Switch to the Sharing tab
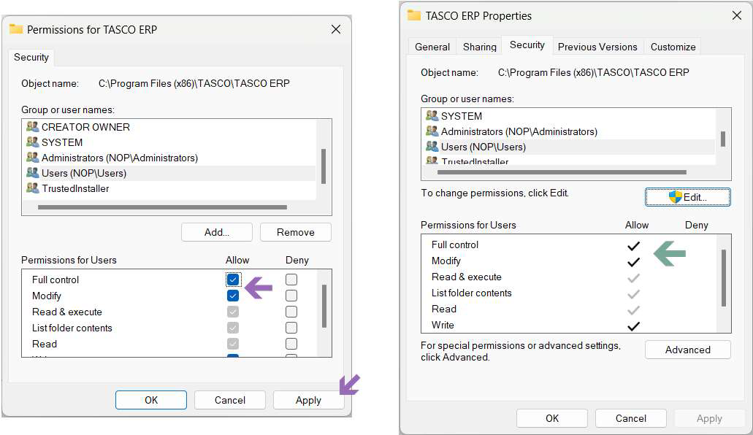This screenshot has height=435, width=753. tap(479, 47)
